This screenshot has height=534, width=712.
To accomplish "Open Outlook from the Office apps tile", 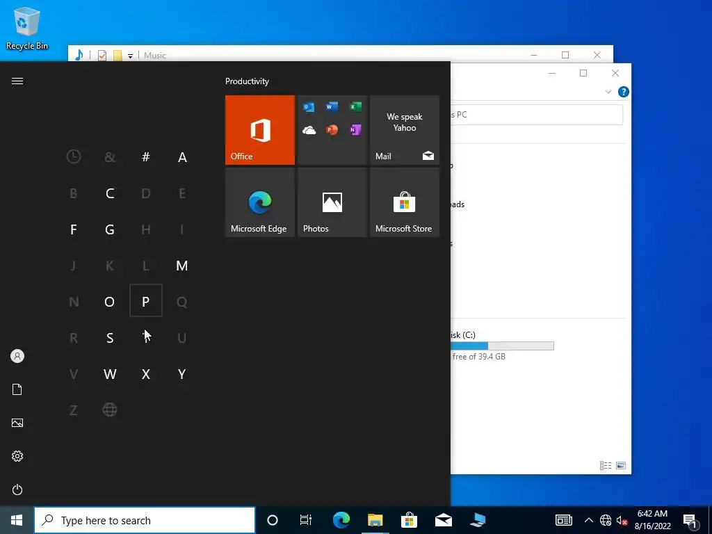I will pos(309,107).
